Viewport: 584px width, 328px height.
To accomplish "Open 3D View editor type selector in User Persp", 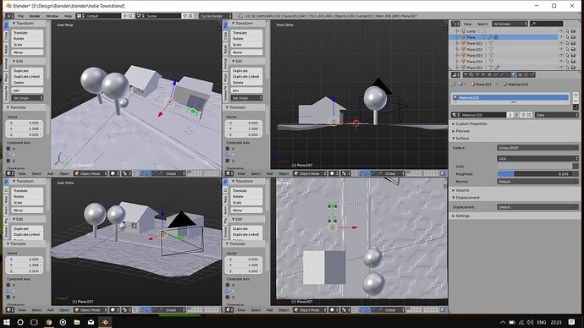I will (x=9, y=173).
